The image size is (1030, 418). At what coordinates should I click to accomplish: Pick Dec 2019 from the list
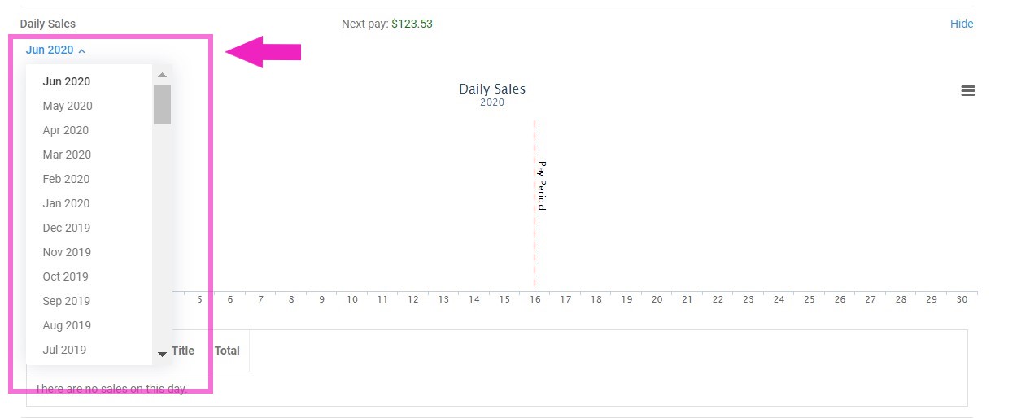(x=67, y=228)
